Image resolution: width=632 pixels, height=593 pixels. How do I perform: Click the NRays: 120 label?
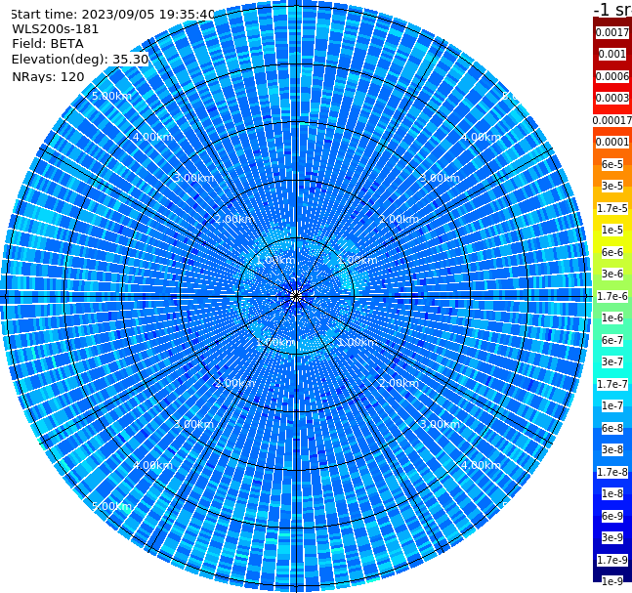point(49,76)
